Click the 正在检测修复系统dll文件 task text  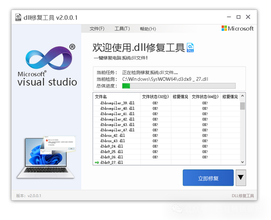pos(150,72)
